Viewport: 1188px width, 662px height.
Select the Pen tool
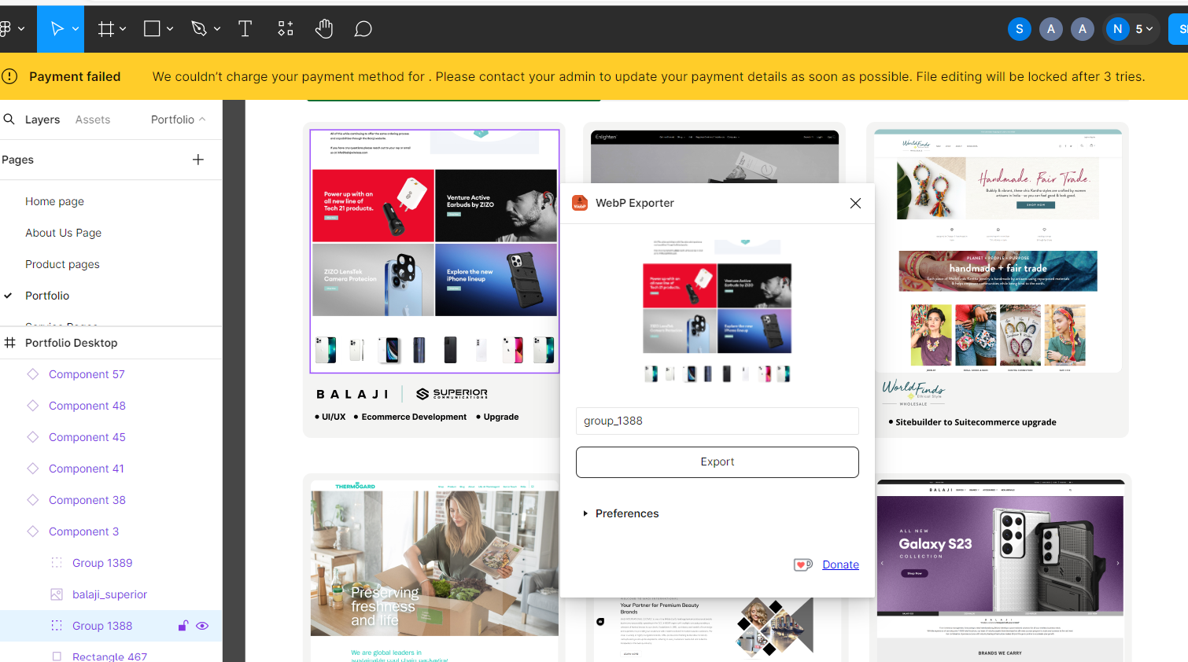199,29
